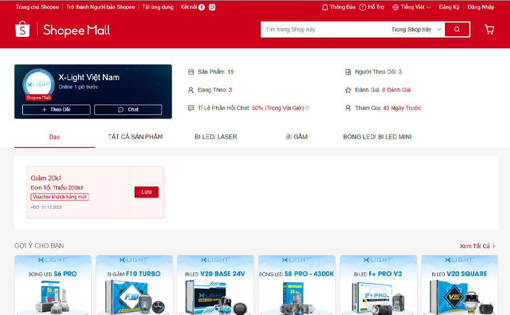Click X-Light shop avatar

(x=38, y=85)
